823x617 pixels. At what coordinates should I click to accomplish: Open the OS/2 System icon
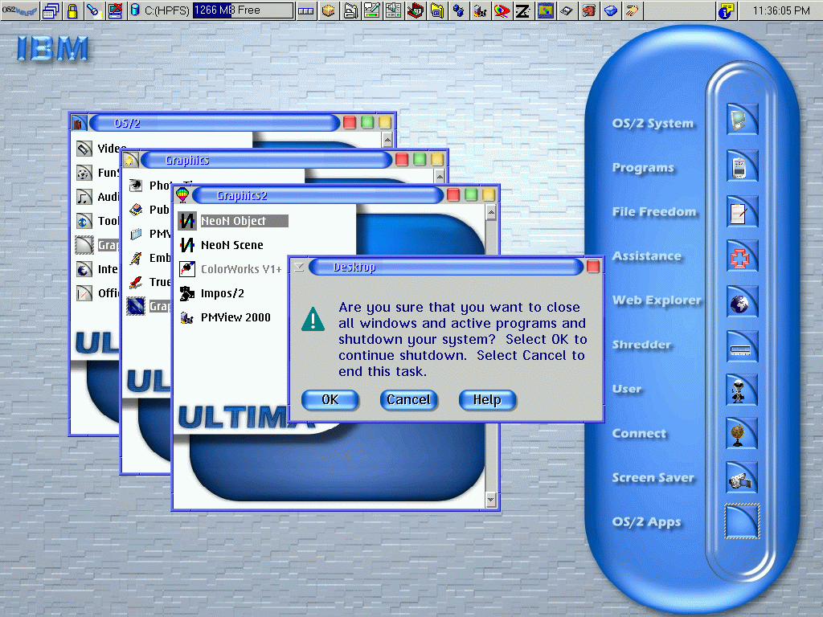point(741,121)
